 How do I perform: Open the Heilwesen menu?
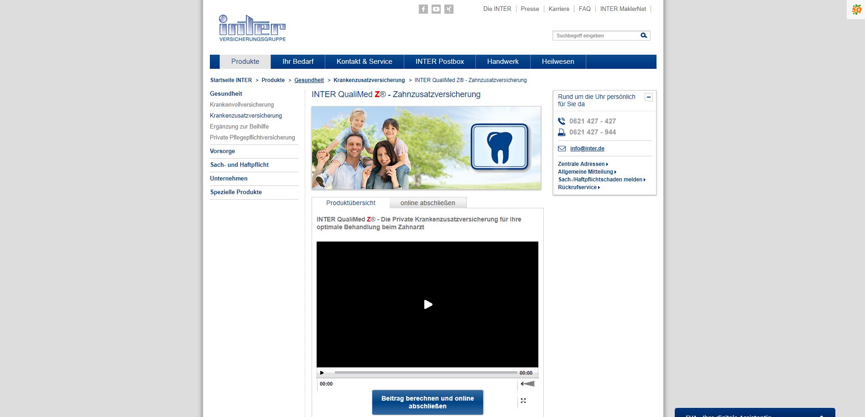click(x=558, y=62)
